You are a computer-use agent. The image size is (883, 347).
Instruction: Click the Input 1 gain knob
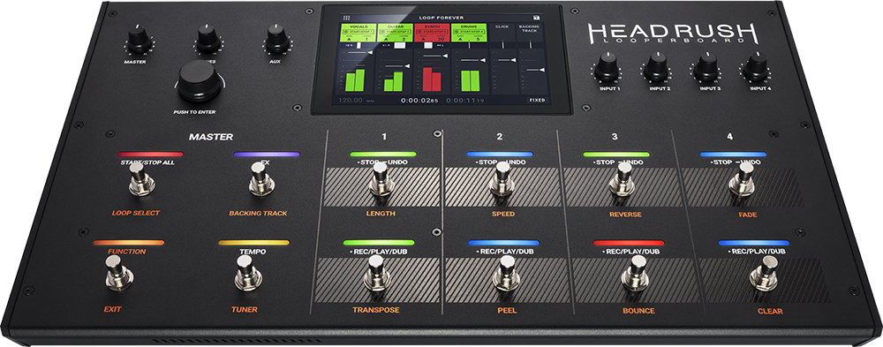point(608,68)
